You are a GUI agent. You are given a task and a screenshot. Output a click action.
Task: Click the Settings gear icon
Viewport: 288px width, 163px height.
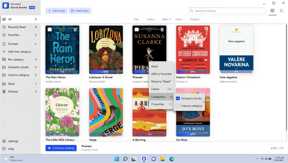click(x=4, y=141)
